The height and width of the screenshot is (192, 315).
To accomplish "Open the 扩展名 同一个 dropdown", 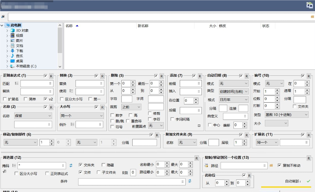I will (267, 142).
